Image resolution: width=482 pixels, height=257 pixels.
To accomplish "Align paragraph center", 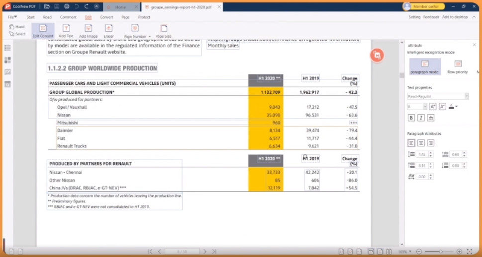I will [x=421, y=143].
